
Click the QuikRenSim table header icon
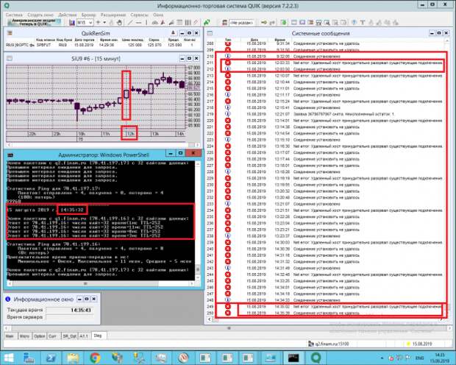click(10, 33)
